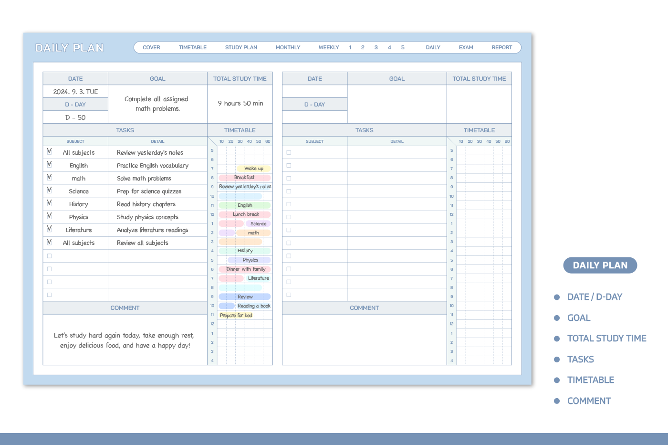Screen dimensions: 668x445
Task: Pick the Reading a book timetable block
Action: [x=253, y=306]
